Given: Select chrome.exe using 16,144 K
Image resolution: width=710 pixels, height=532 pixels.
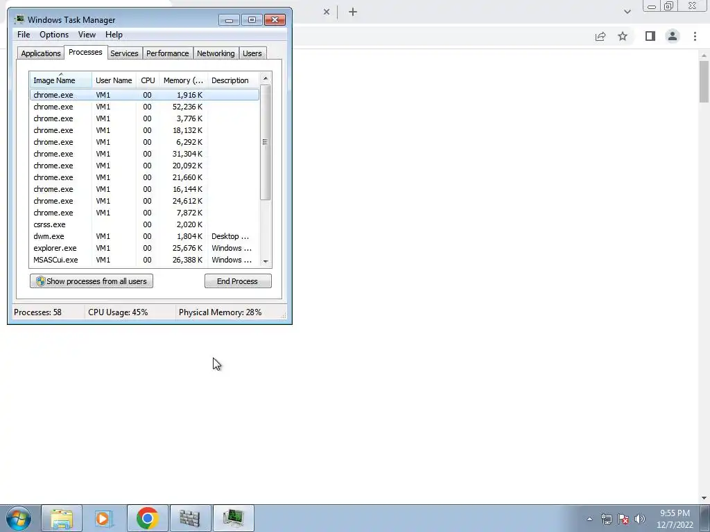Looking at the screenshot, I should [x=144, y=189].
